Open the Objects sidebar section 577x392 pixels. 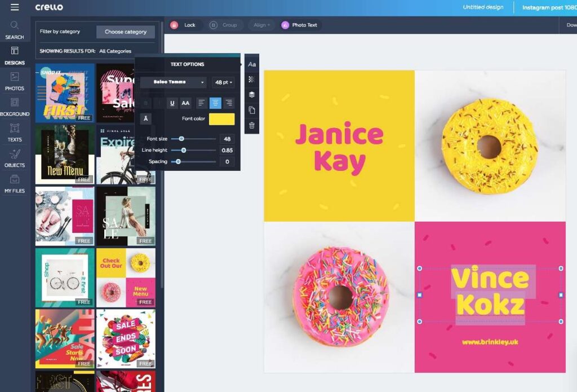point(15,158)
